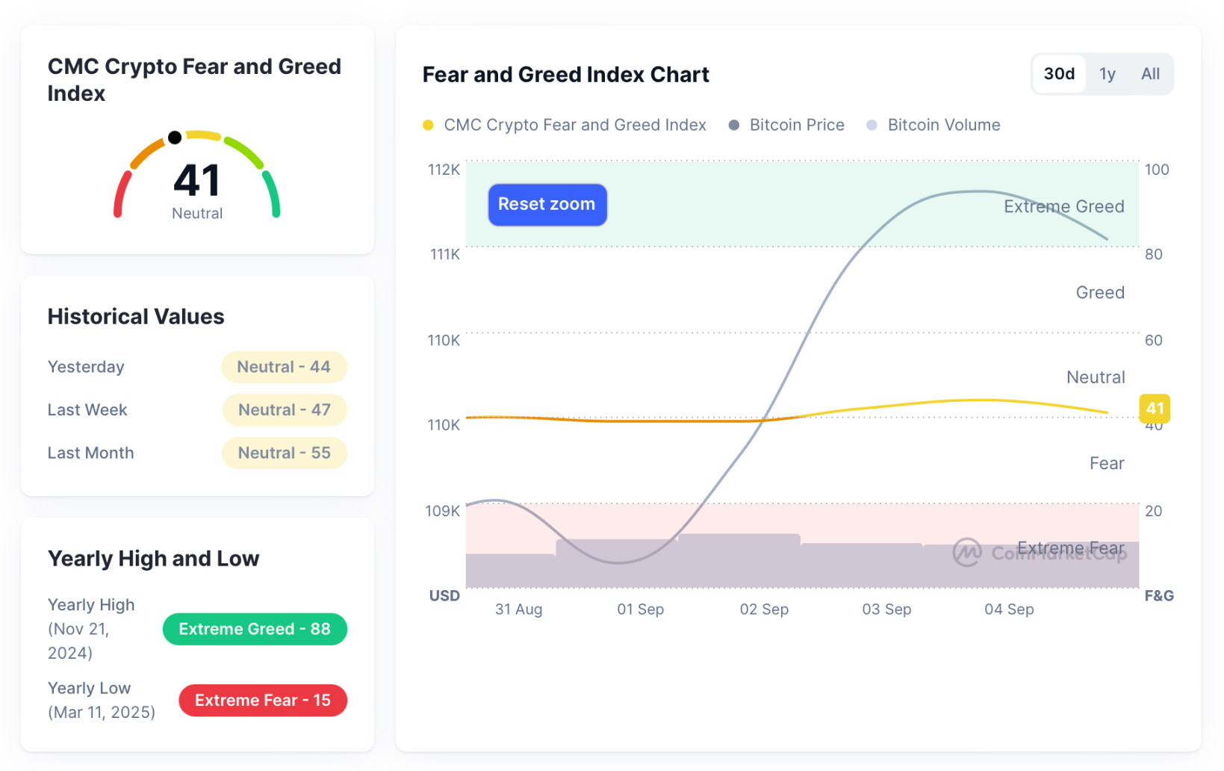Screen dimensions: 1224x771
Task: Click the Extreme Greed - 88 badge
Action: 255,629
